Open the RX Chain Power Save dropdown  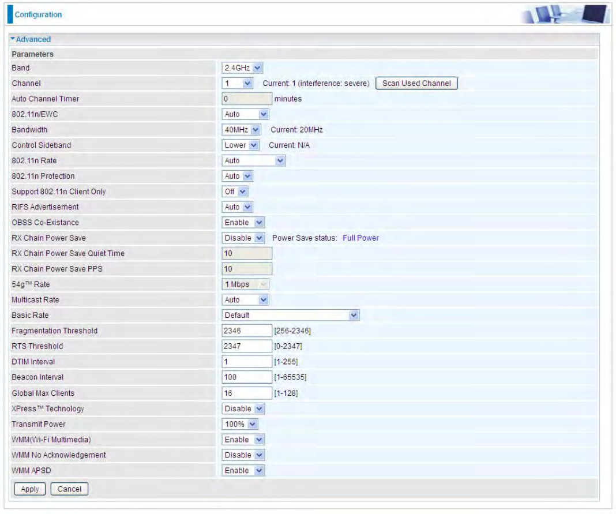[x=243, y=238]
